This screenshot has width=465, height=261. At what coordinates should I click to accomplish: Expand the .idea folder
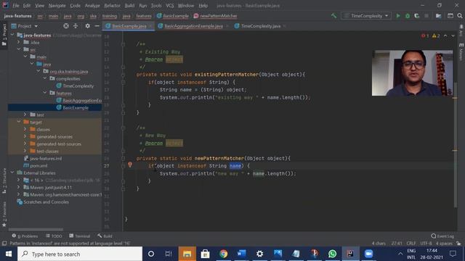coord(19,42)
